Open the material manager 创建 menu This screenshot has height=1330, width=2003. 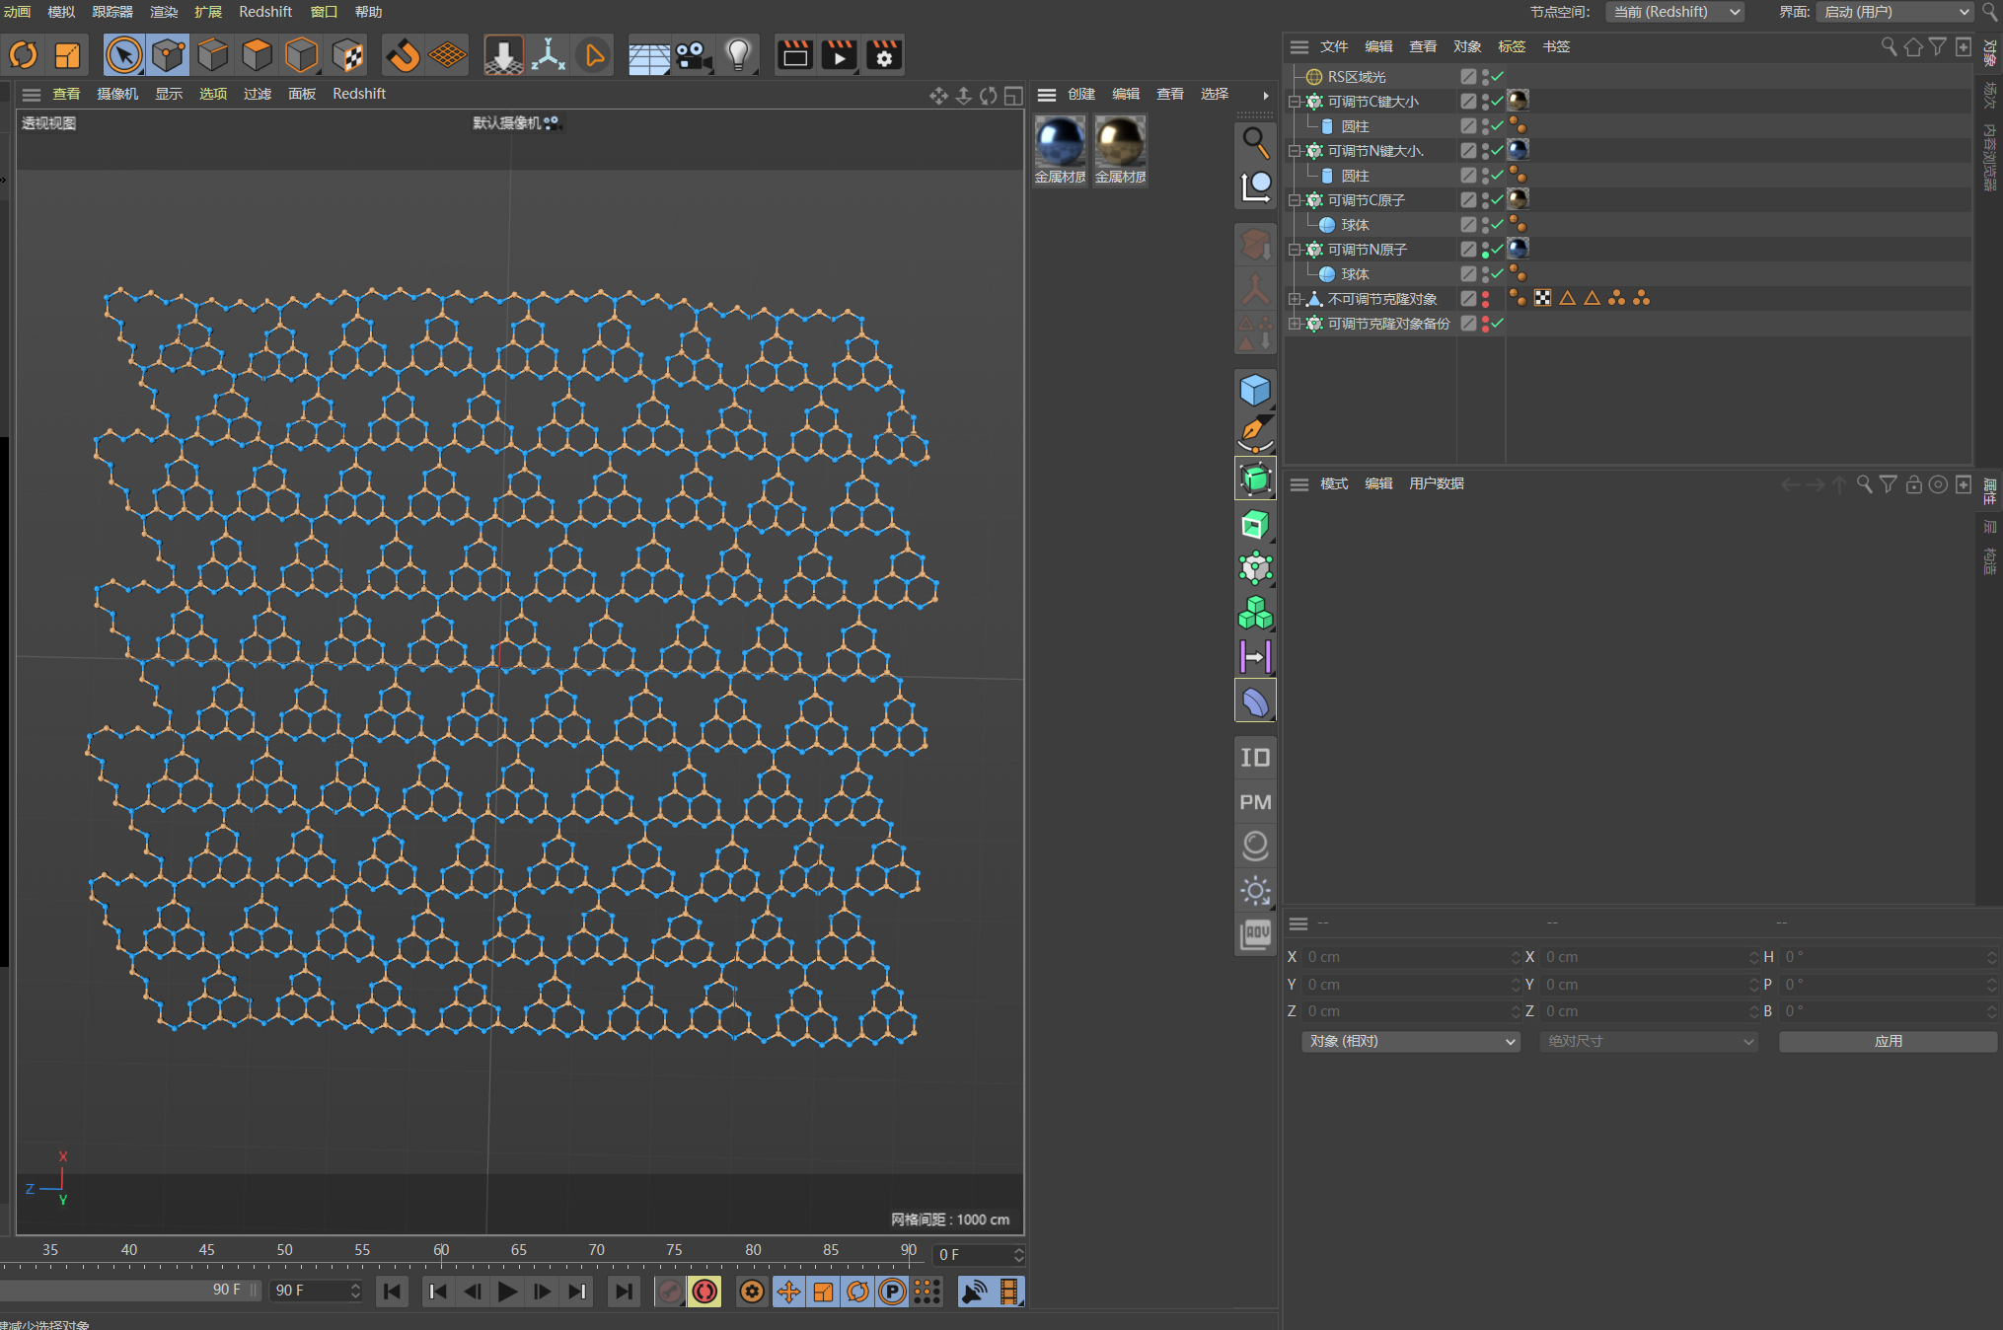click(x=1081, y=94)
